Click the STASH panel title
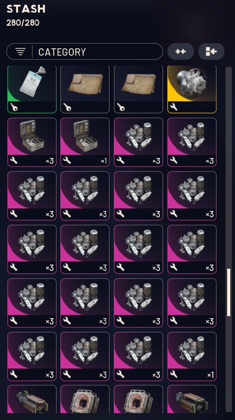Screen dimensions: 235x420 tap(26, 9)
